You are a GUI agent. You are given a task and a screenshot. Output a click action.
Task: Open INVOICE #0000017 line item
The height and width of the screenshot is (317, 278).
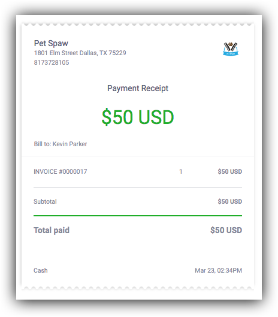coord(61,171)
